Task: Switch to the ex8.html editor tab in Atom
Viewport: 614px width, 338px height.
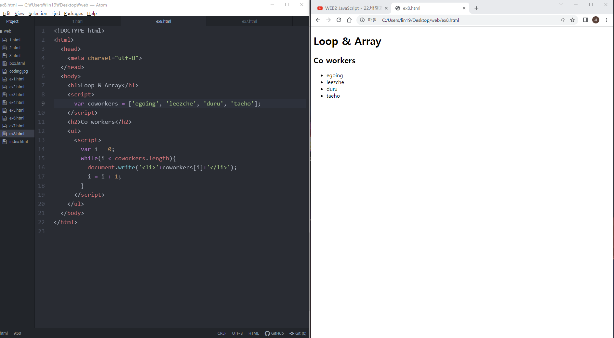Action: click(164, 21)
